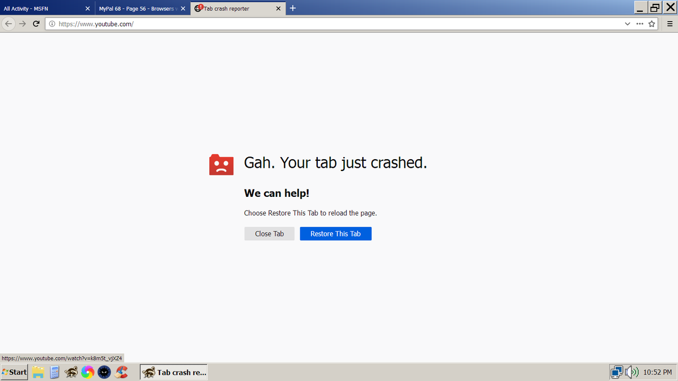Select the Tab crash reporter taskbar window button
Screen dimensions: 678x381
pyautogui.click(x=174, y=372)
